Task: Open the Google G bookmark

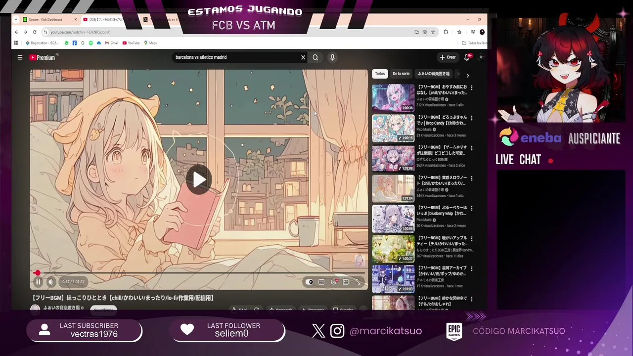Action: (83, 43)
